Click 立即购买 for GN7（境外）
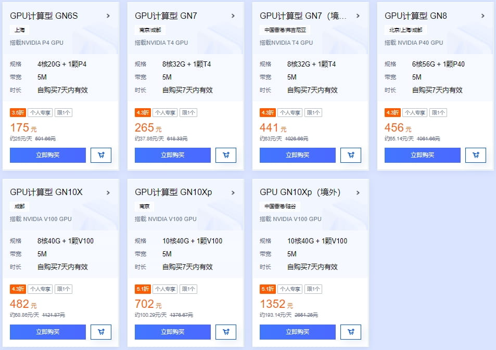This screenshot has width=496, height=350. click(x=297, y=155)
